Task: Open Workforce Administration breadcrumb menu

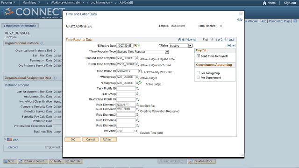Action: point(68,2)
